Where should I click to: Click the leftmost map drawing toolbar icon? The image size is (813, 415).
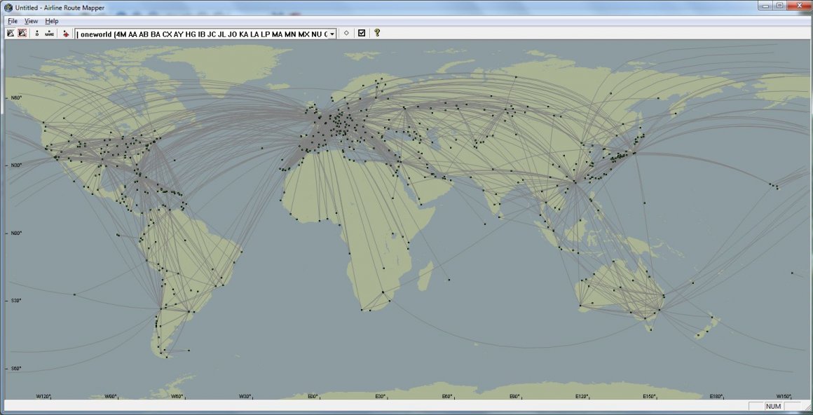pyautogui.click(x=11, y=33)
